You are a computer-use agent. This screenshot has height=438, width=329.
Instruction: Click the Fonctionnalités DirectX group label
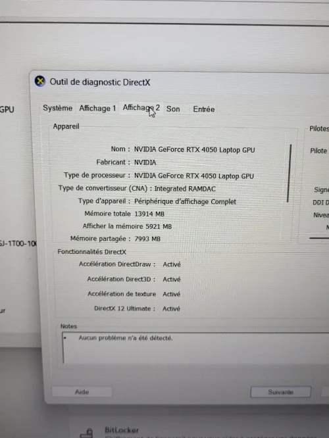tap(92, 252)
